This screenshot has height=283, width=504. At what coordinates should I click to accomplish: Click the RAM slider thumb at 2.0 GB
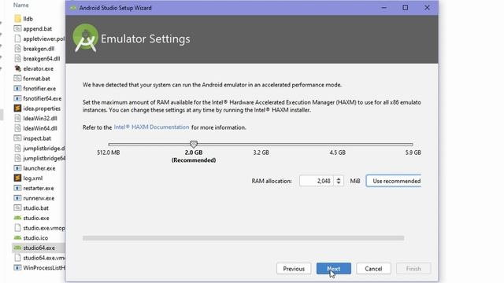194,144
